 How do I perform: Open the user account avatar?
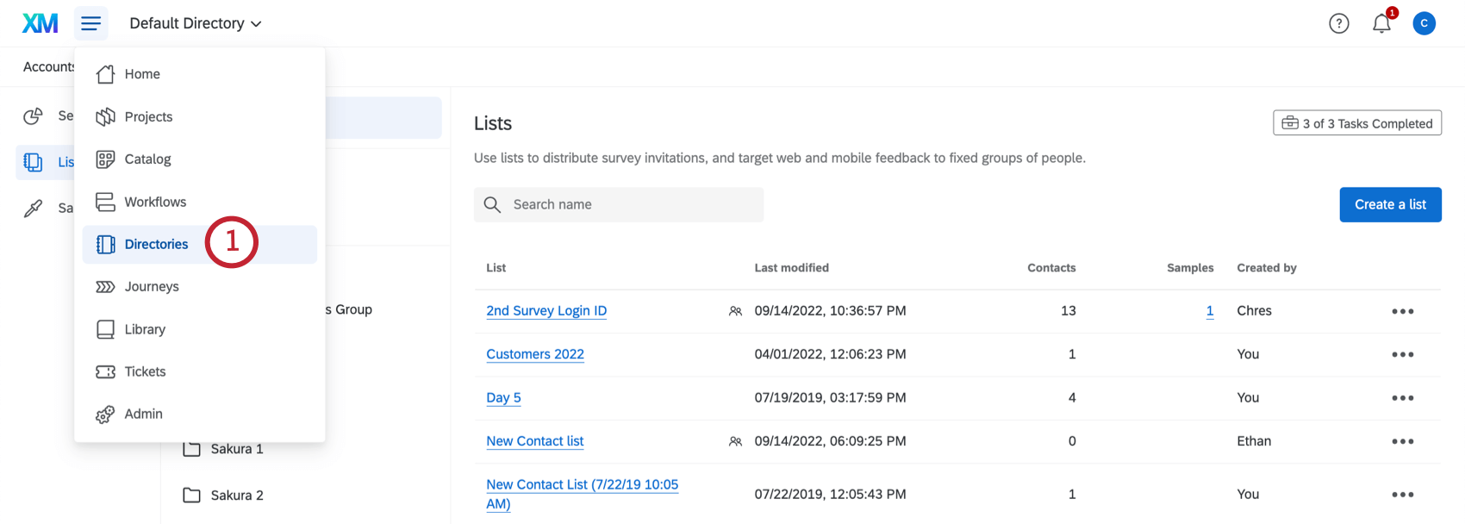point(1424,24)
